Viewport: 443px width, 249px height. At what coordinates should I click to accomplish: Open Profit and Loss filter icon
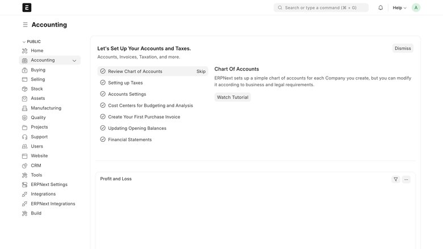(395, 179)
